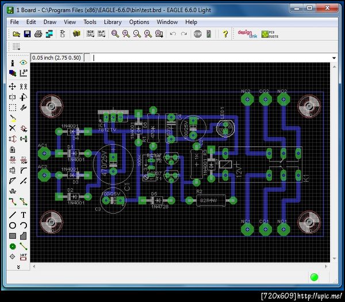Select the Ripup tool

pyautogui.click(x=24, y=202)
